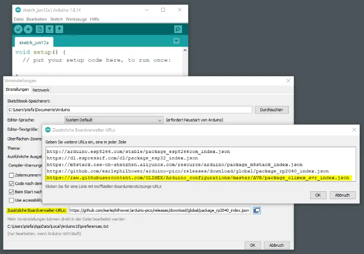Click the rp2040 index URL line in dialog
This screenshot has width=364, height=254.
pyautogui.click(x=187, y=171)
